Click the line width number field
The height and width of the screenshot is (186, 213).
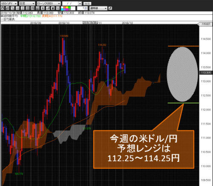tap(81, 8)
